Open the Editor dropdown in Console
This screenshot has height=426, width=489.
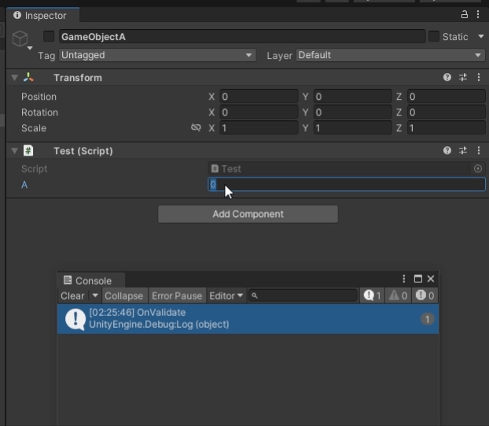pyautogui.click(x=226, y=296)
